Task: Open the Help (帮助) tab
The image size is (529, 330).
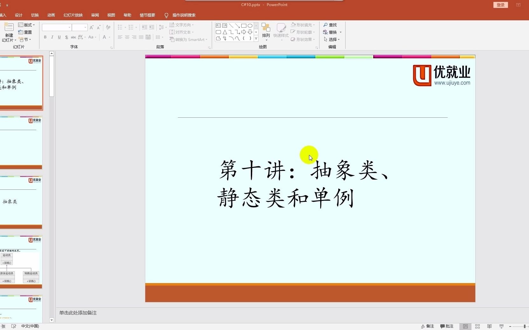Action: (x=127, y=15)
